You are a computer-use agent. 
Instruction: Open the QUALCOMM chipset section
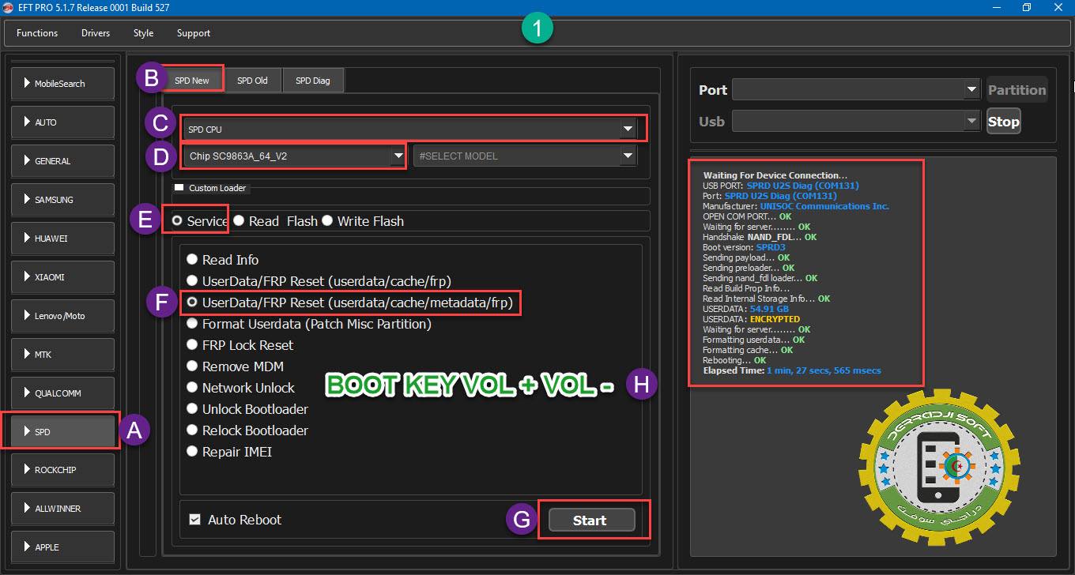pos(62,393)
